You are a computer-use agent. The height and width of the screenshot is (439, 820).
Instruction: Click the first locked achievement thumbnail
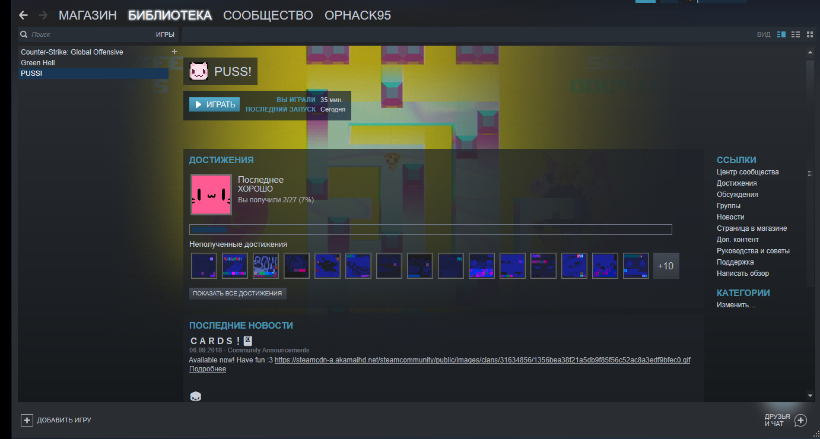[x=204, y=266]
